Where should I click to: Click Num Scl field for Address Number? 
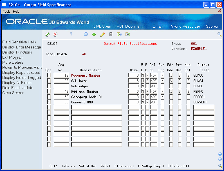(x=188, y=91)
